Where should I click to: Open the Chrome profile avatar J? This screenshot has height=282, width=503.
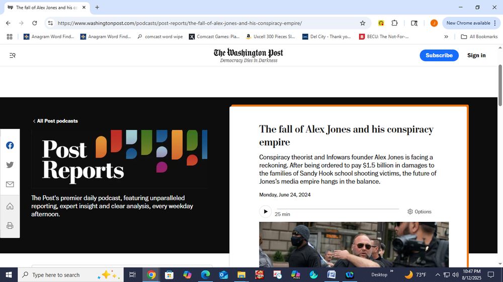click(x=434, y=23)
